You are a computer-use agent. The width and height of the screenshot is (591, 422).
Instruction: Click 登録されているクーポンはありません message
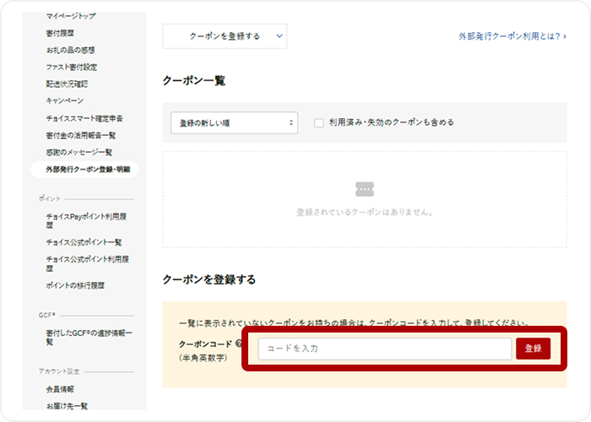365,212
